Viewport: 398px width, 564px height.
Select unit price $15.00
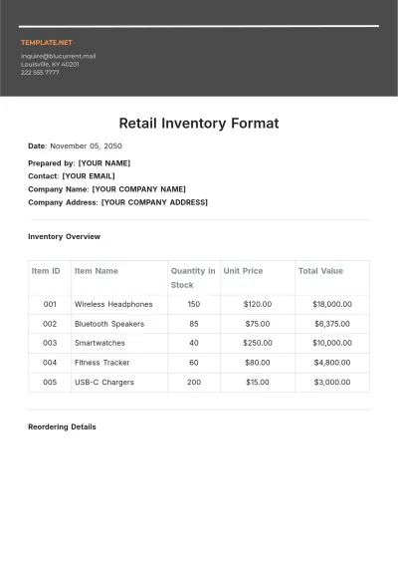point(258,382)
